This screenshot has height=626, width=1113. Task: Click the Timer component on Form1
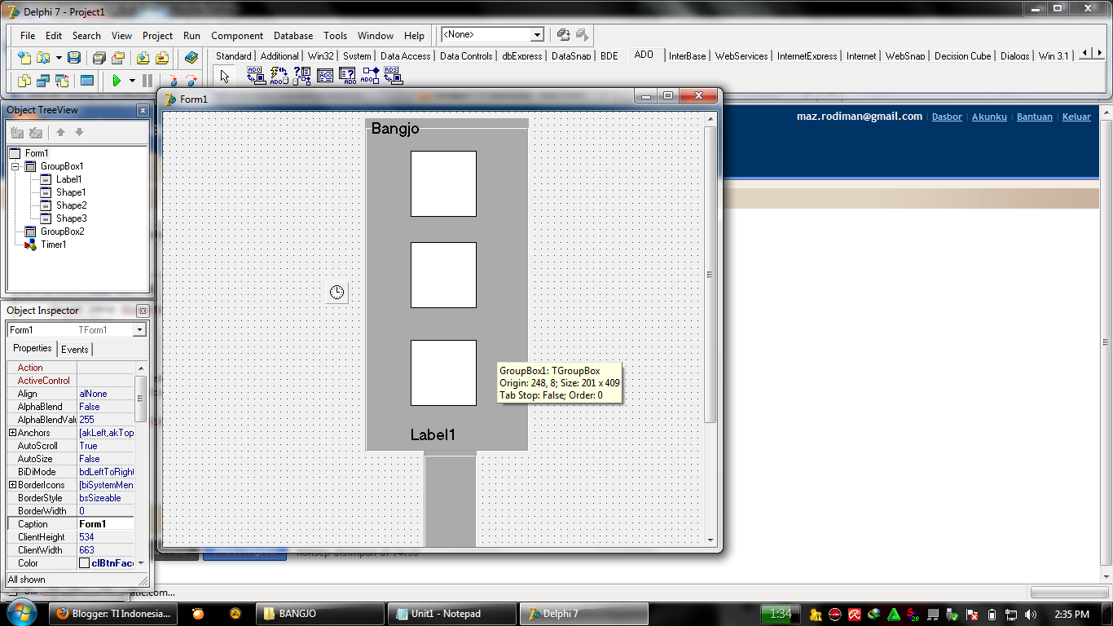337,292
